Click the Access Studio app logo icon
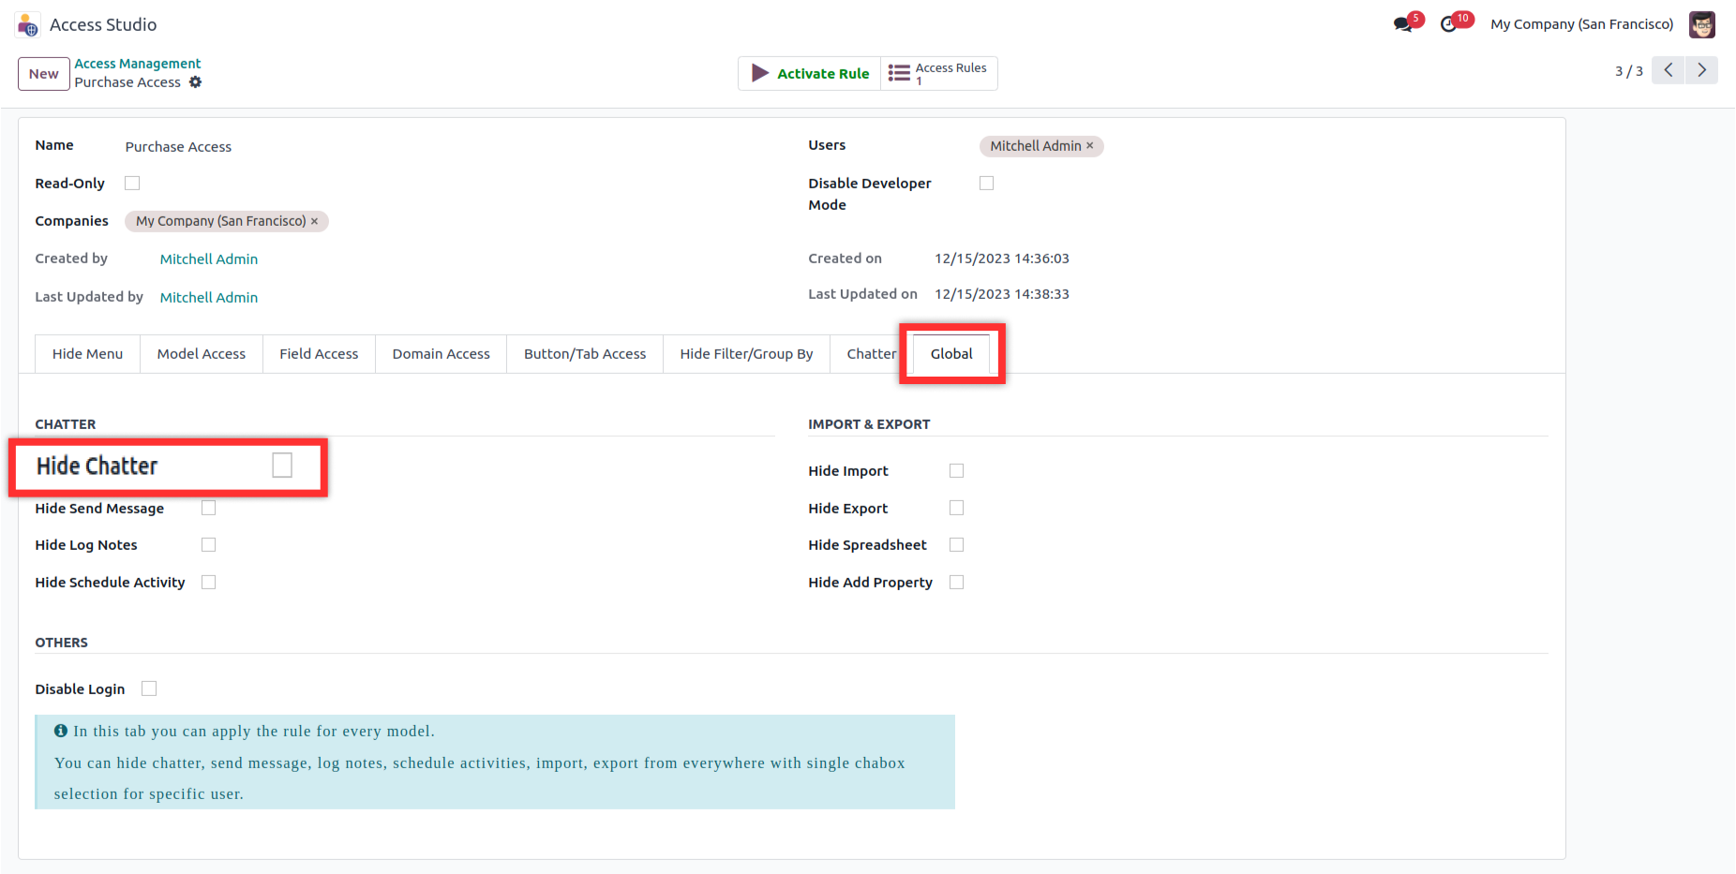Screen dimensions: 1736x874 coord(28,24)
